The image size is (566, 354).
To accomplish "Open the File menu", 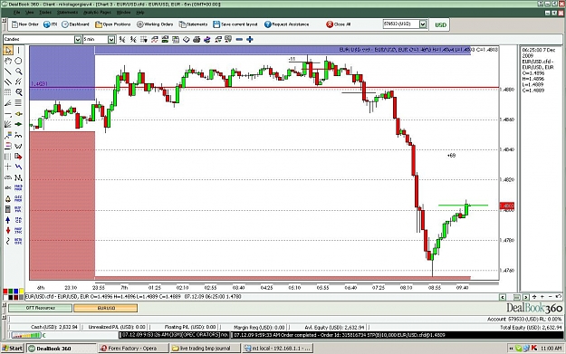I will coord(16,13).
